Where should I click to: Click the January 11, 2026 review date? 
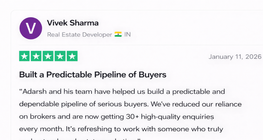[x=235, y=57]
